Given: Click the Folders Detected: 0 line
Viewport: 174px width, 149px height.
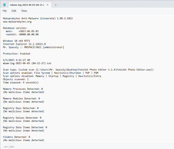Looking at the screenshot, I should pyautogui.click(x=16, y=137).
